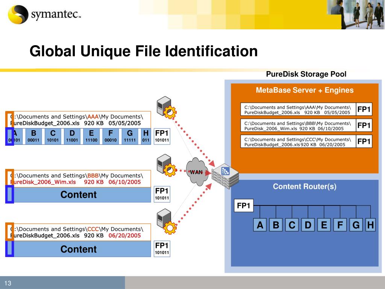Click file segment F 00010 block
The image size is (385, 289).
tap(111, 136)
